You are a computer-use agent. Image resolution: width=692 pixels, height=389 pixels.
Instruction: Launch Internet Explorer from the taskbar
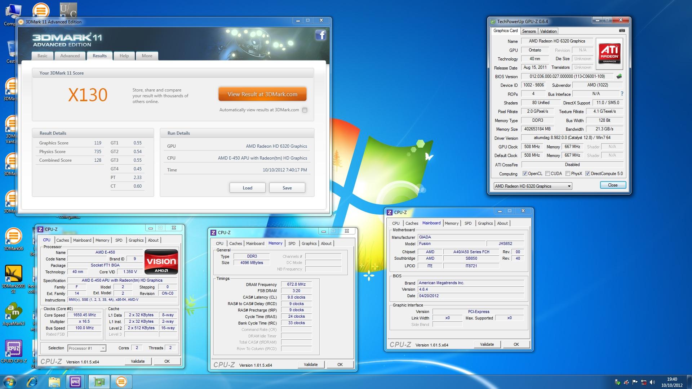[x=32, y=382]
